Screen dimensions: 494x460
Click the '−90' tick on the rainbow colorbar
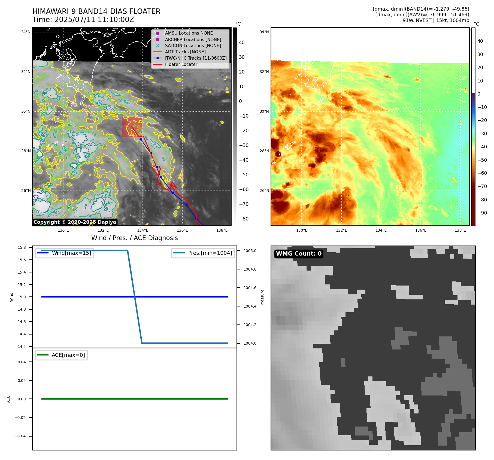(x=482, y=213)
